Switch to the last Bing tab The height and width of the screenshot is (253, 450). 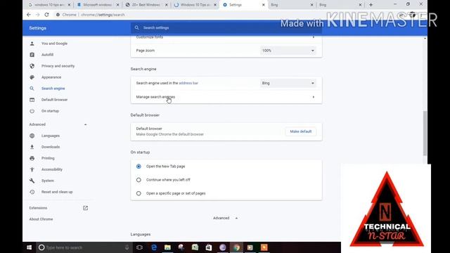pos(340,5)
